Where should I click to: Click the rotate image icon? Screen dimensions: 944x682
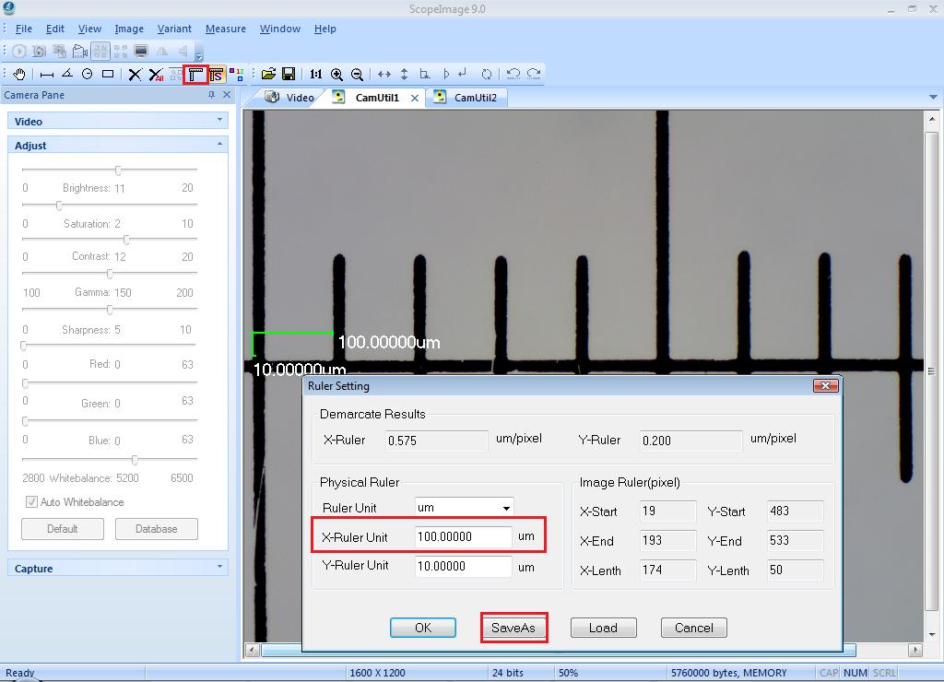487,74
